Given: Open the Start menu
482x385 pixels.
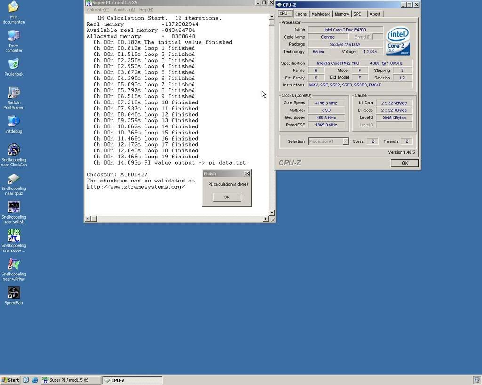Looking at the screenshot, I should (x=10, y=380).
